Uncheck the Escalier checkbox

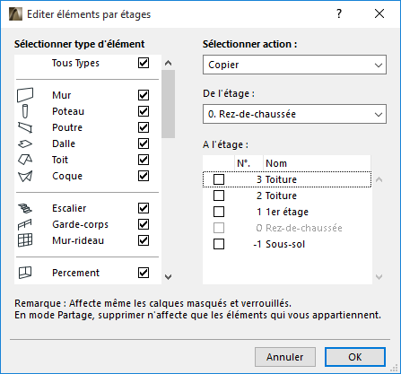coord(144,208)
